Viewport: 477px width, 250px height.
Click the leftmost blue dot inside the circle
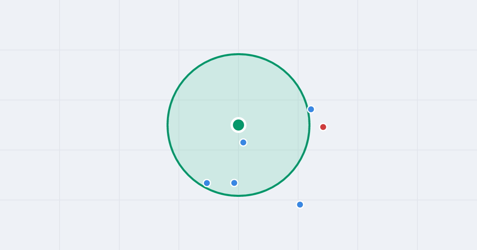tap(207, 183)
